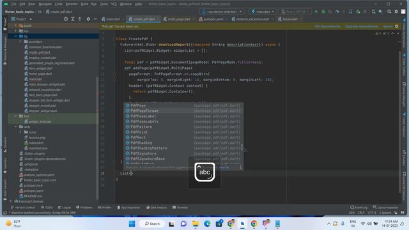Open Microsoft Edge from taskbar

tap(207, 224)
